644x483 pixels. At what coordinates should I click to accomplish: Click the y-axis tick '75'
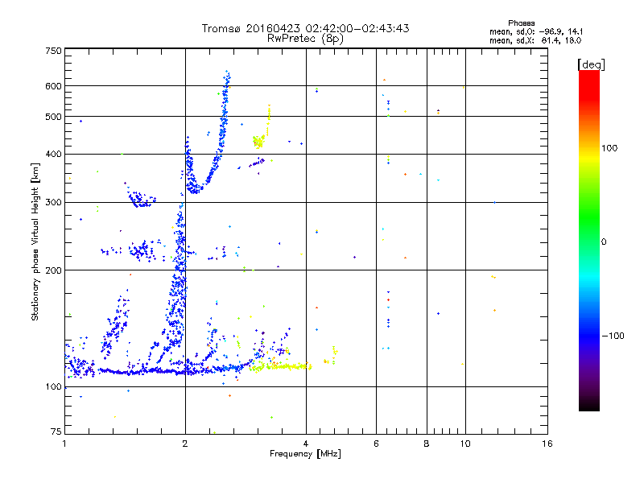(x=56, y=431)
